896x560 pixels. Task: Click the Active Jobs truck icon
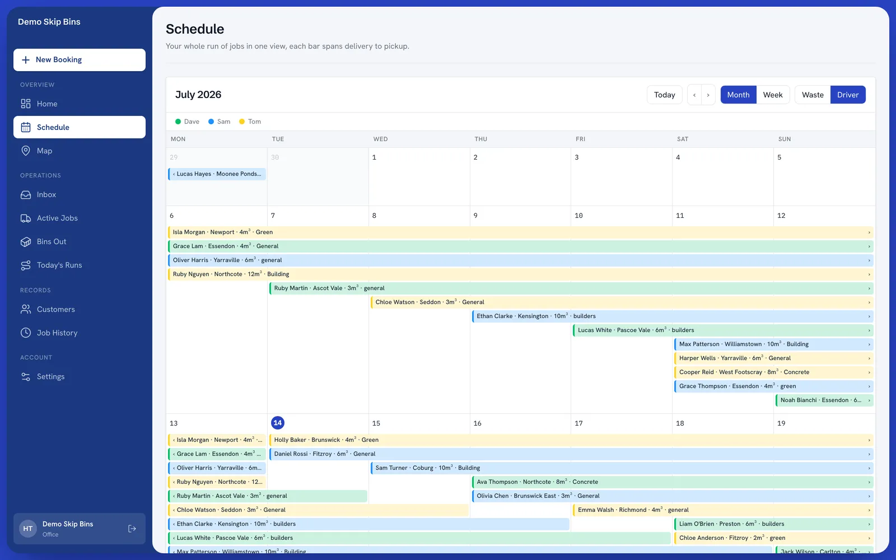(x=26, y=218)
